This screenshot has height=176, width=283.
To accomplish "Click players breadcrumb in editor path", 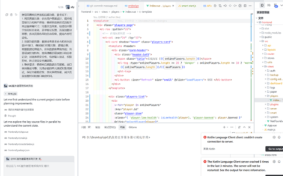I will (x=115, y=12).
